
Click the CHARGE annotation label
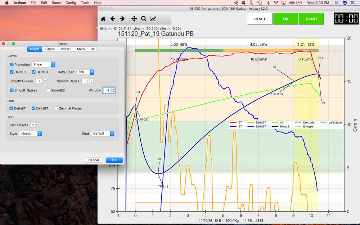(141, 120)
